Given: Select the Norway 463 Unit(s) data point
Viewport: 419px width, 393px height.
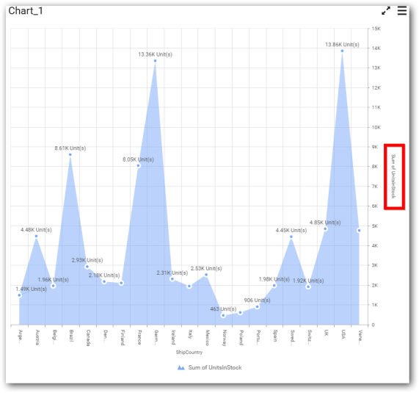Looking at the screenshot, I should pyautogui.click(x=223, y=315).
